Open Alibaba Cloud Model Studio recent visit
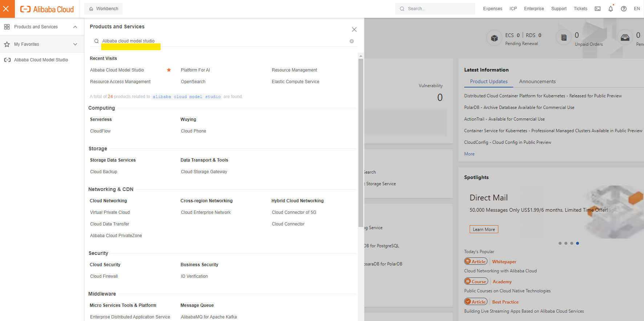The width and height of the screenshot is (644, 321). [117, 70]
